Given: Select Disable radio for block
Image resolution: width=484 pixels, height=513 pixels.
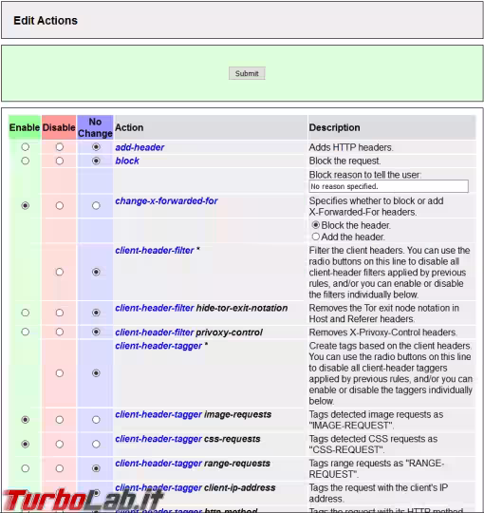Looking at the screenshot, I should [60, 161].
